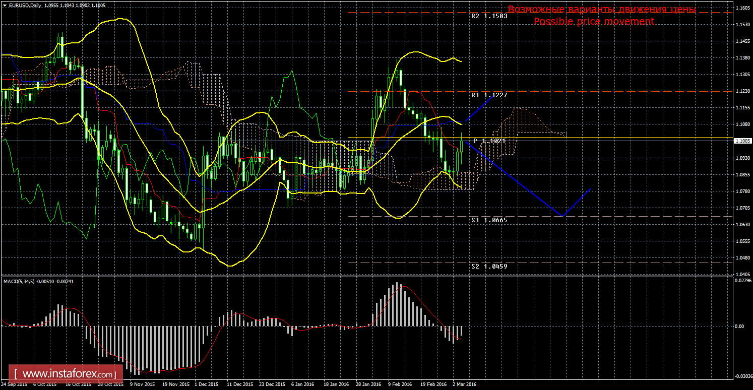Select the S2 1.0459 support label
The height and width of the screenshot is (390, 753).
point(489,266)
